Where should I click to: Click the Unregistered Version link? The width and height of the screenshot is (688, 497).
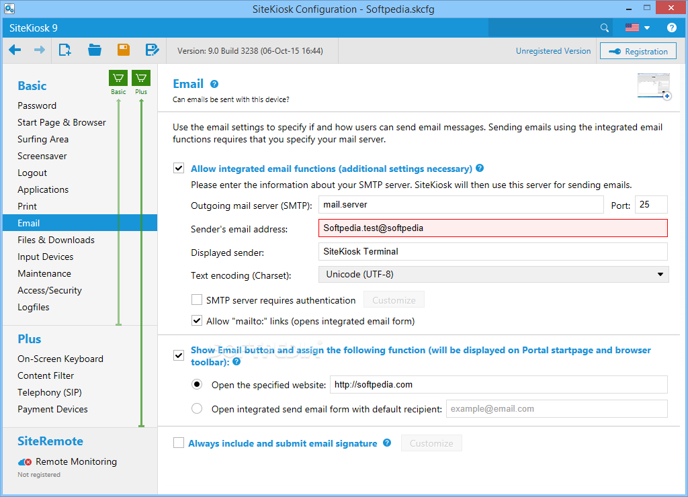point(553,51)
